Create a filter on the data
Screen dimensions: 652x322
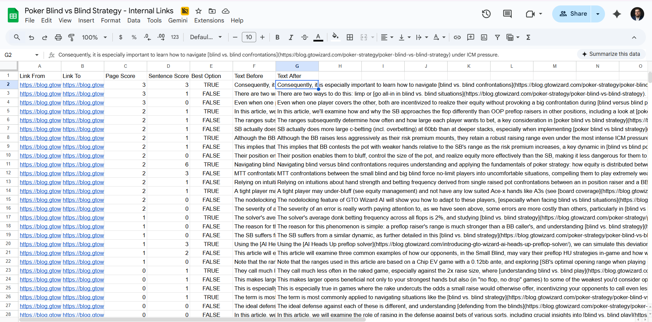point(498,37)
